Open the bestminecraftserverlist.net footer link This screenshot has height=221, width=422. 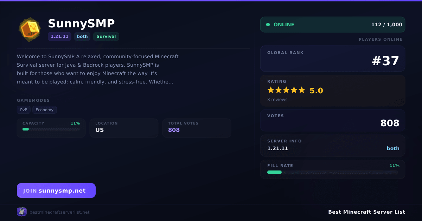(x=59, y=212)
